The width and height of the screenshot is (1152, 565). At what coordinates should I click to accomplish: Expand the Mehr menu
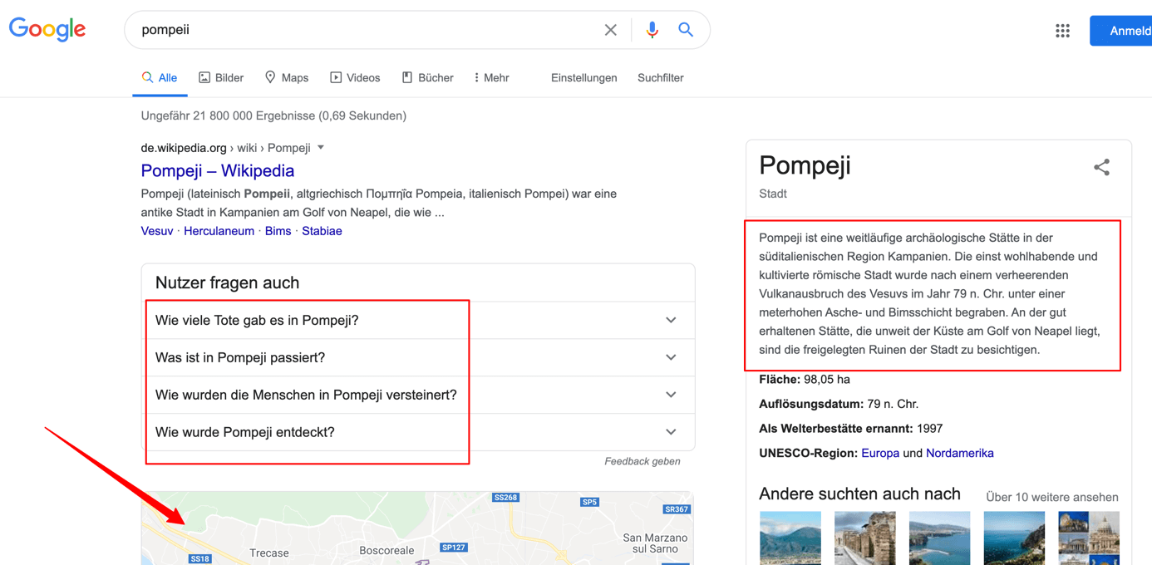491,77
